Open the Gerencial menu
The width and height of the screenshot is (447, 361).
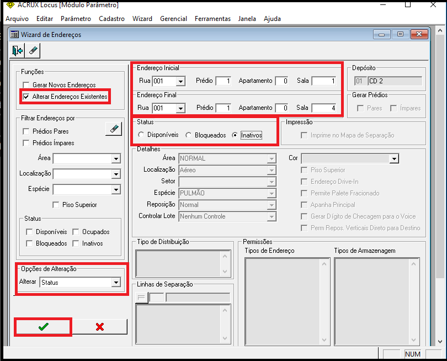(x=174, y=19)
